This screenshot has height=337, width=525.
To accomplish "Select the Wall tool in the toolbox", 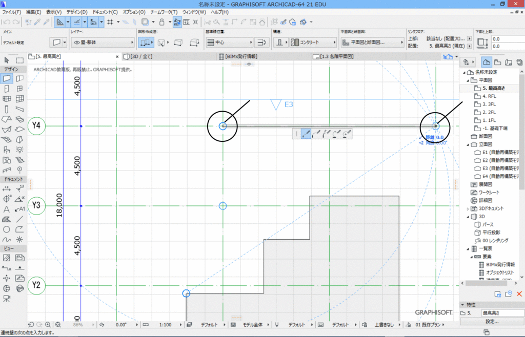I will click(6, 78).
